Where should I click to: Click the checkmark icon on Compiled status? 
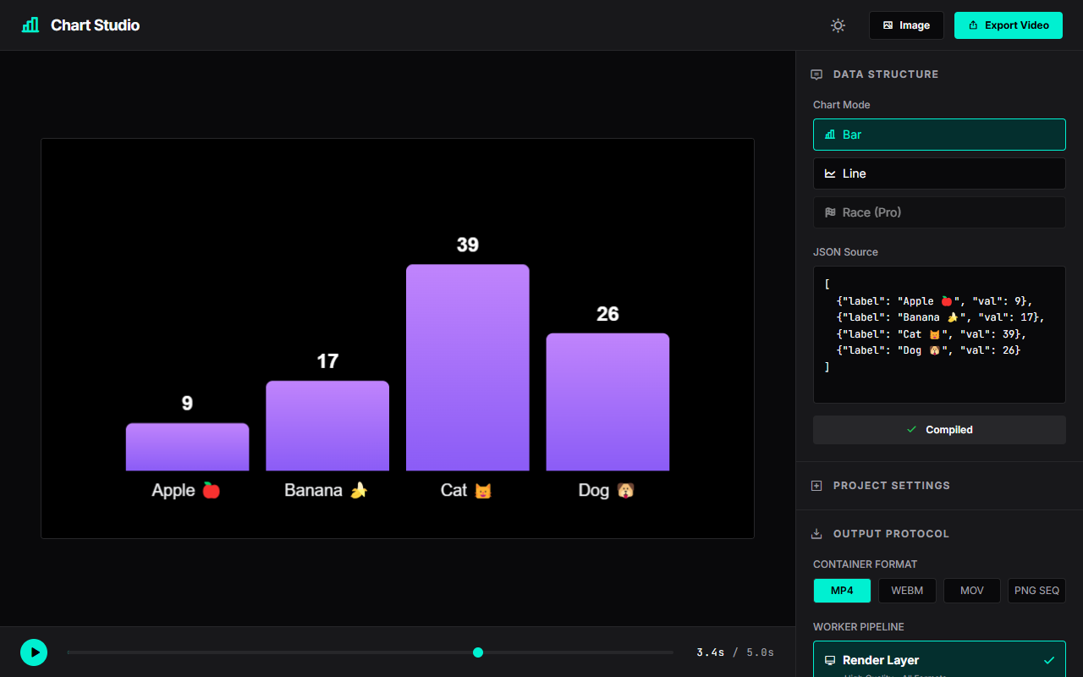[x=910, y=429]
